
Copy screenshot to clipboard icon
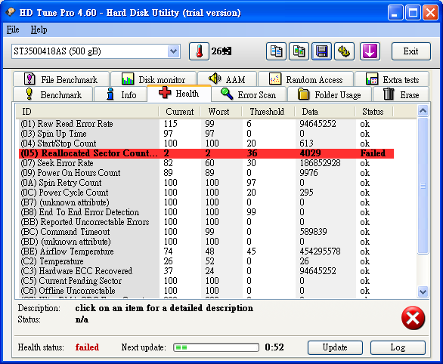pyautogui.click(x=299, y=51)
